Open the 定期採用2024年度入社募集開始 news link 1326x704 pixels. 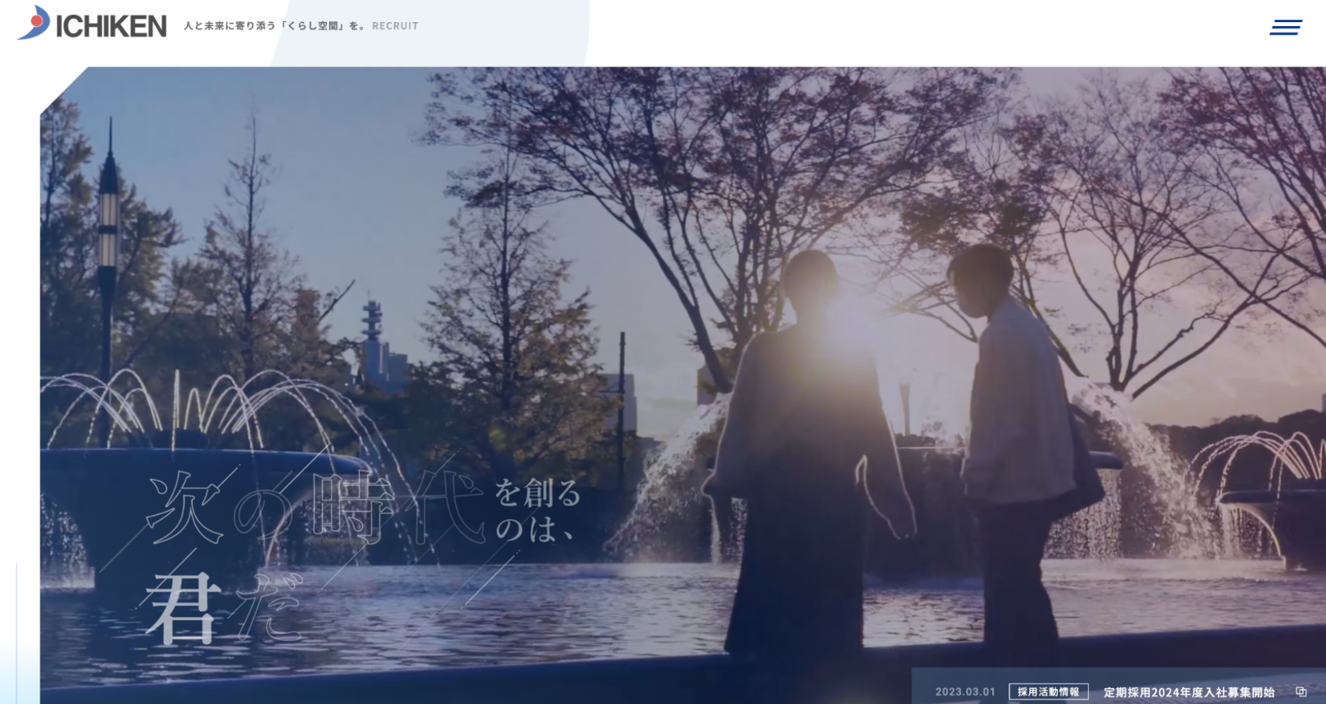[1188, 692]
